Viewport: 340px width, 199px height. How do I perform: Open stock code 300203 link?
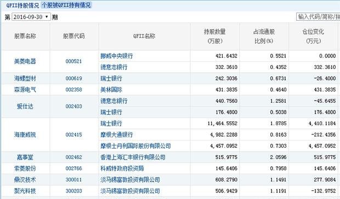(73, 191)
